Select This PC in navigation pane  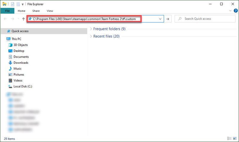(16, 39)
